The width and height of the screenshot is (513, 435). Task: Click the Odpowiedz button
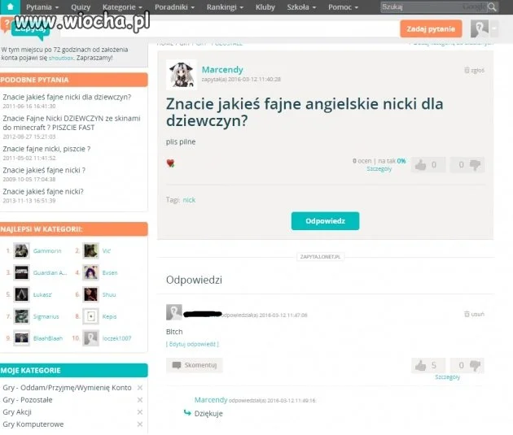click(x=325, y=221)
